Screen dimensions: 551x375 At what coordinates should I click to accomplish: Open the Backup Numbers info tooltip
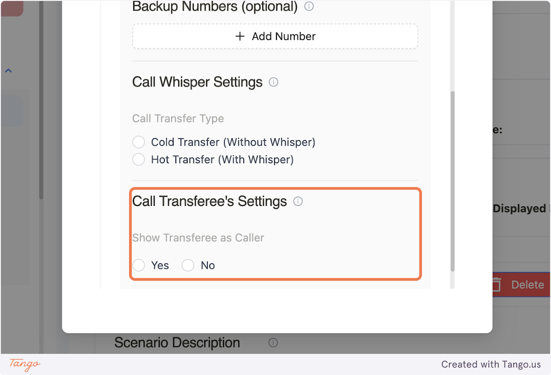[309, 6]
